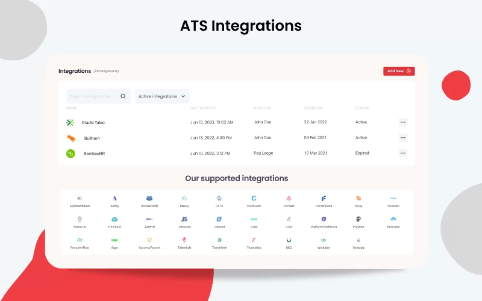Click the Expired status of BambooHR
Image resolution: width=482 pixels, height=301 pixels.
point(362,153)
